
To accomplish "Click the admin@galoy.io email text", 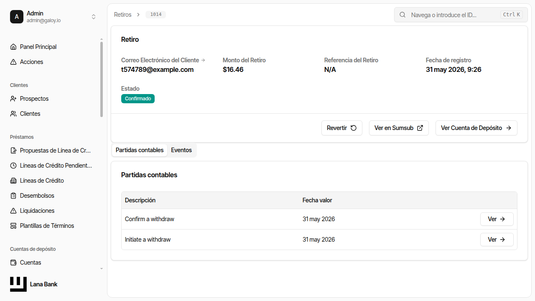I will (44, 20).
